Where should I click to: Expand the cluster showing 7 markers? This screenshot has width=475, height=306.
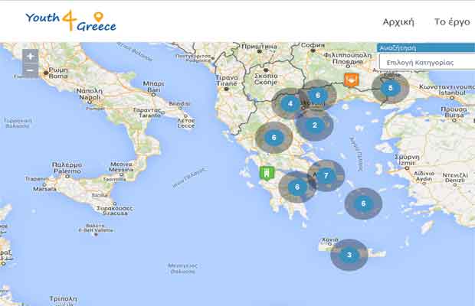326,176
